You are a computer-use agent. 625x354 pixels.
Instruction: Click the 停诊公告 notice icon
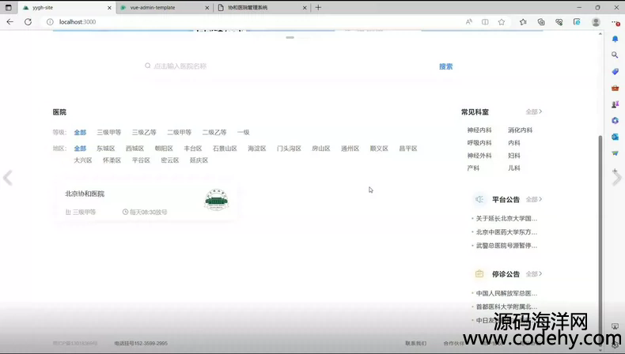tap(479, 274)
